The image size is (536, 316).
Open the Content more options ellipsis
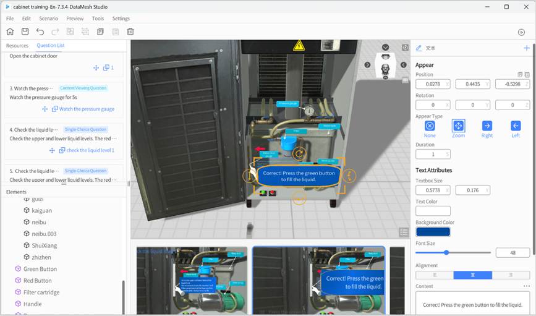click(526, 286)
